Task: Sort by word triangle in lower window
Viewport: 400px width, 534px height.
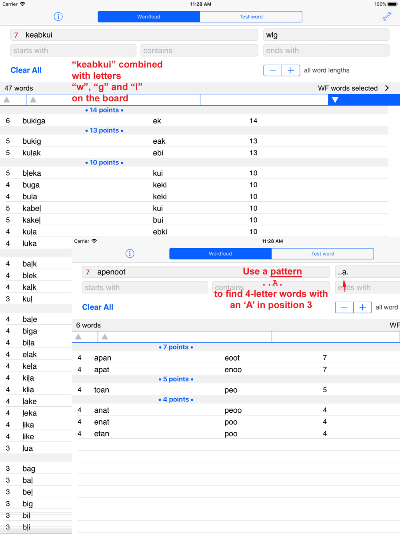Action: click(105, 337)
